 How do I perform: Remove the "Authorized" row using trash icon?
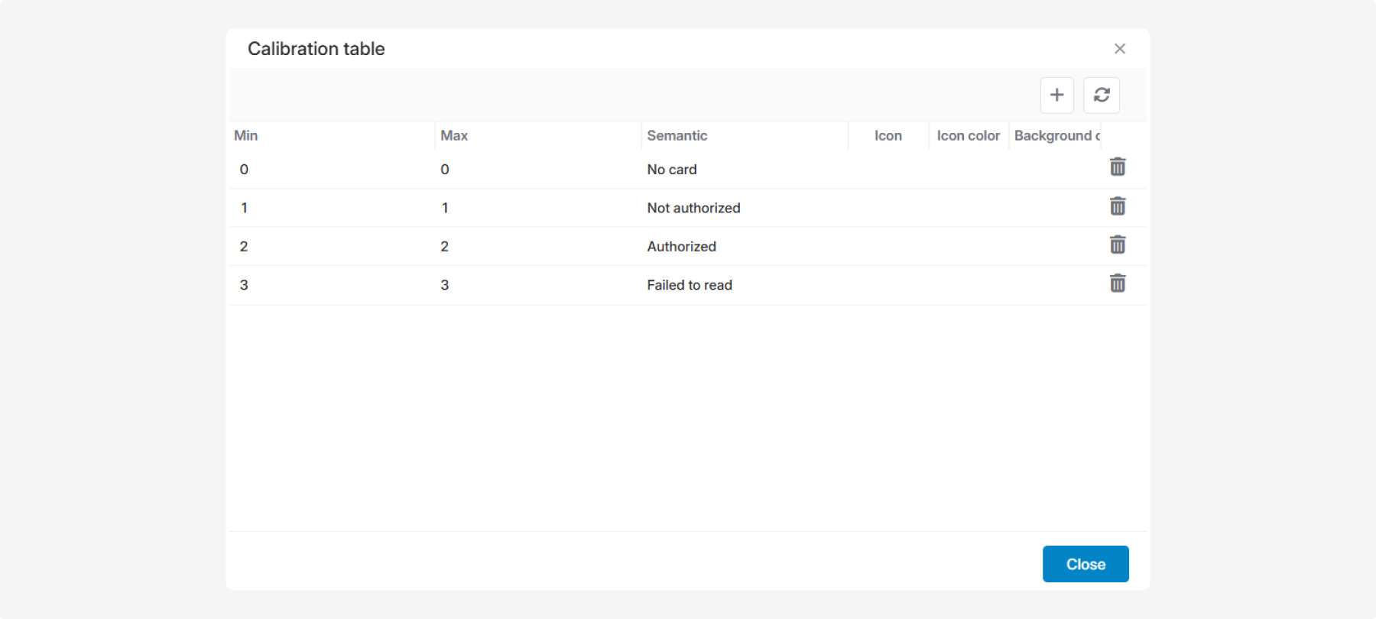(1117, 245)
